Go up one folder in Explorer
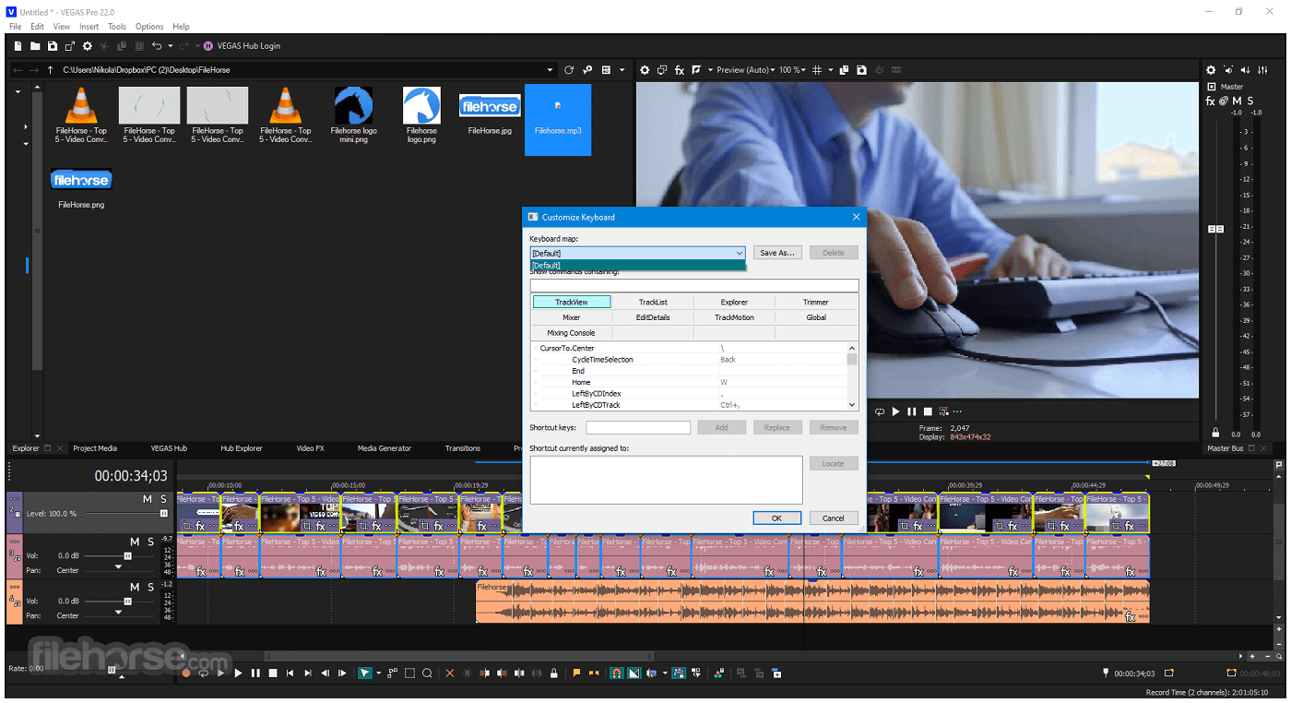The image size is (1291, 703). coord(50,70)
